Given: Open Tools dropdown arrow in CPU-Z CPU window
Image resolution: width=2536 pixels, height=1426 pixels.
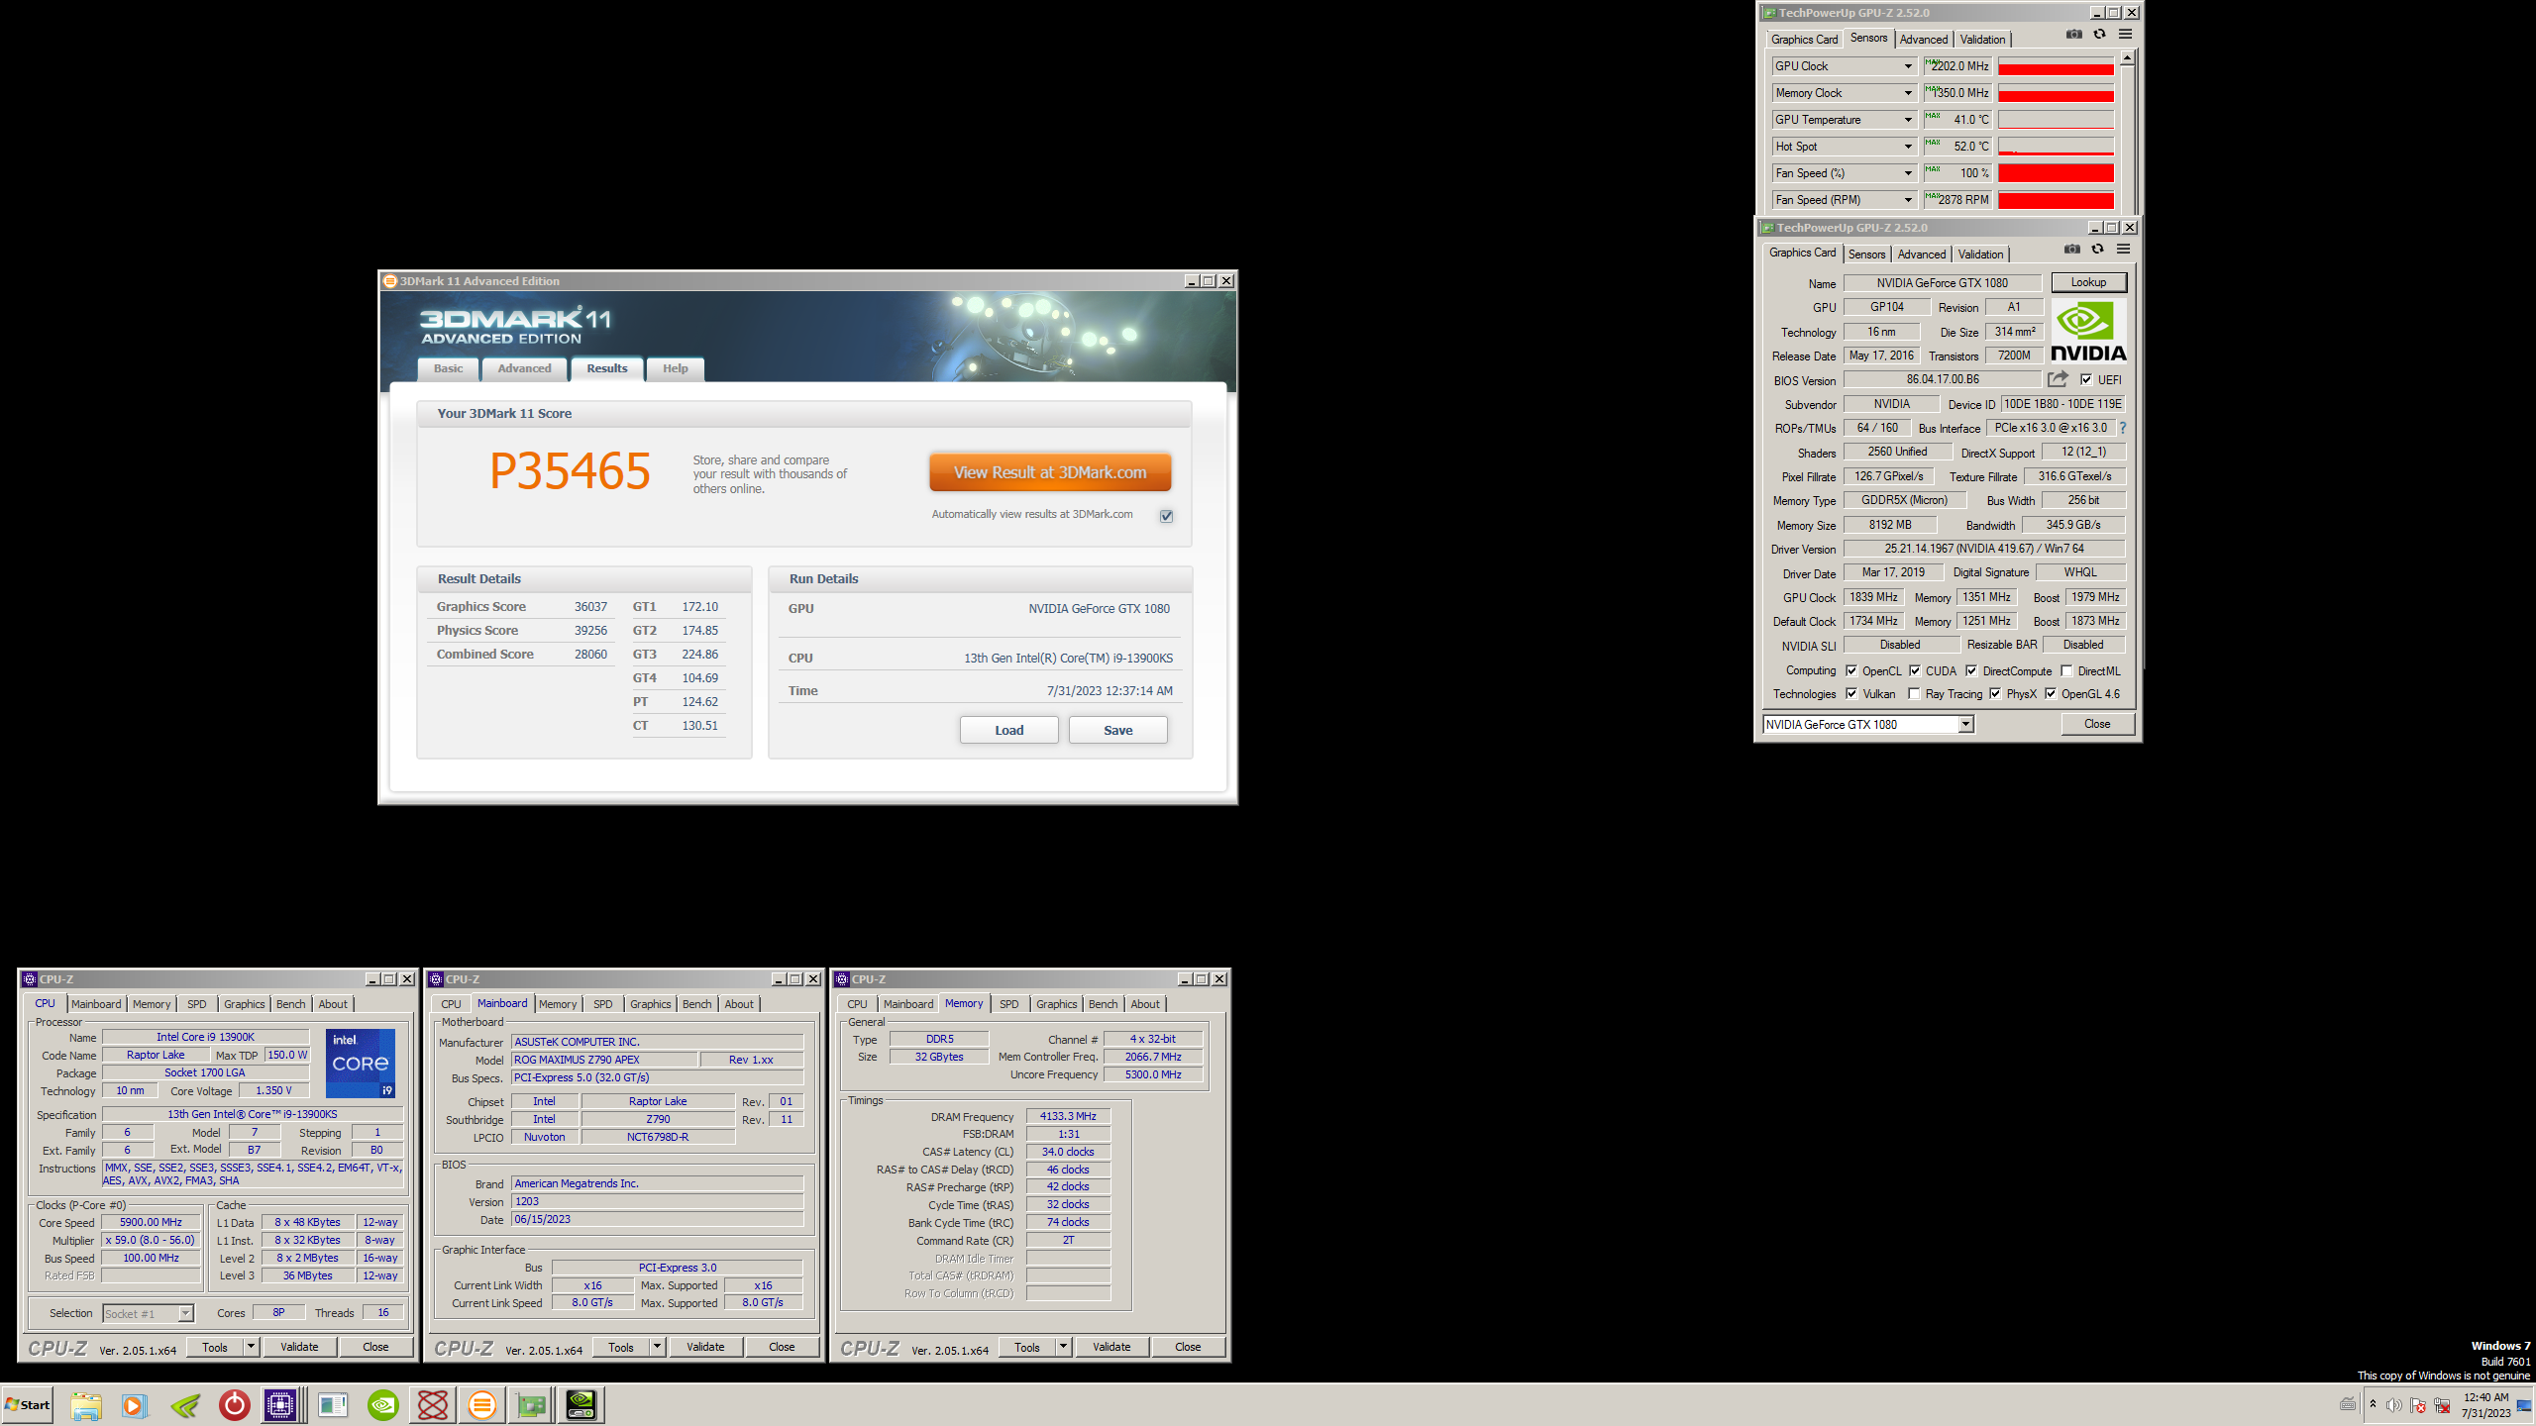Looking at the screenshot, I should pyautogui.click(x=251, y=1347).
